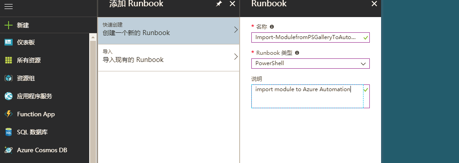Close the Runbook blade
The width and height of the screenshot is (459, 163).
[x=374, y=4]
